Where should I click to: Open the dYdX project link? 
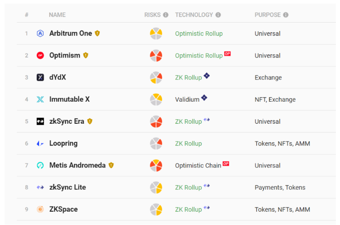(x=58, y=77)
